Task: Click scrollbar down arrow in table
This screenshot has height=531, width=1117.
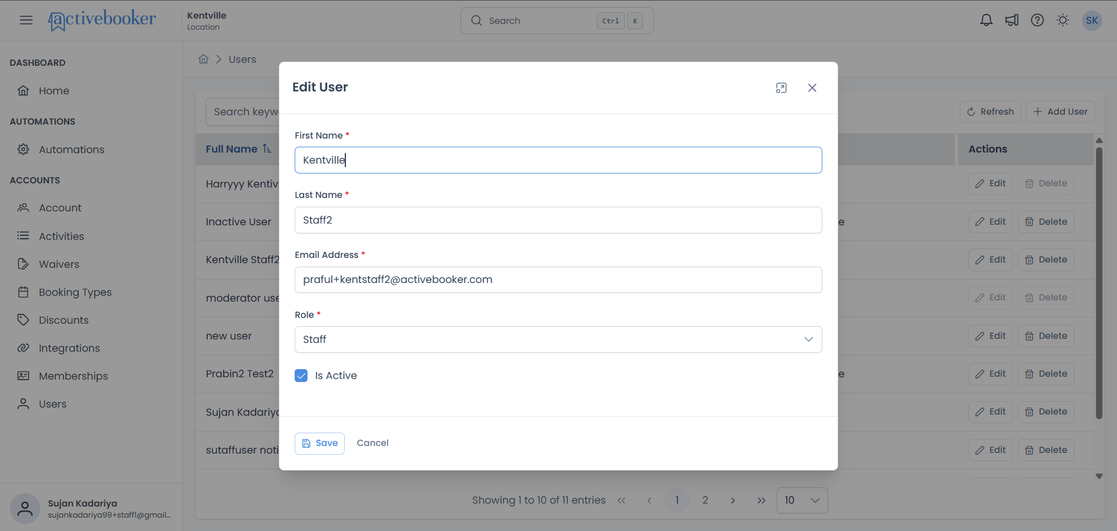Action: [x=1099, y=476]
